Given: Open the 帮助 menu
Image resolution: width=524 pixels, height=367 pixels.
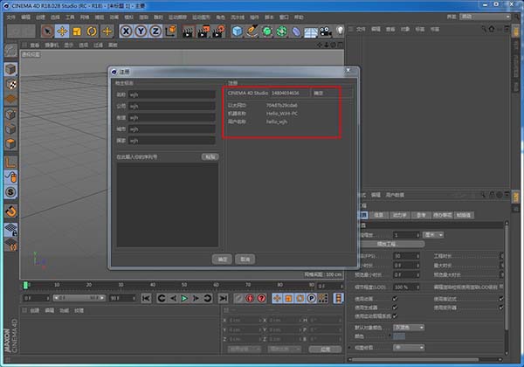Looking at the screenshot, I should tap(299, 17).
